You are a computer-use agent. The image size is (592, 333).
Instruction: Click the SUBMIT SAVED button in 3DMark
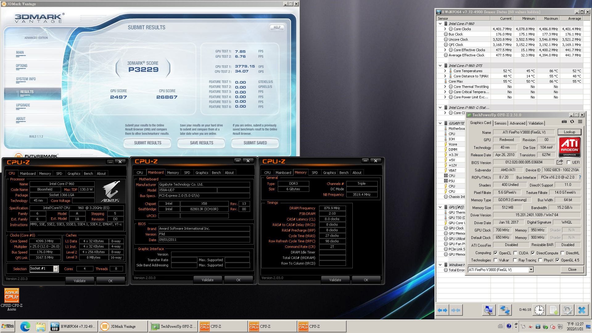click(255, 143)
